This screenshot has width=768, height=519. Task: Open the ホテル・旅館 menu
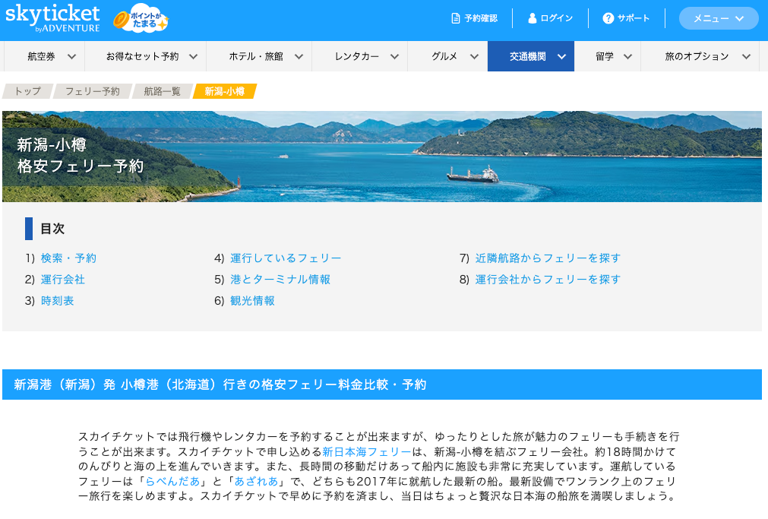point(266,56)
